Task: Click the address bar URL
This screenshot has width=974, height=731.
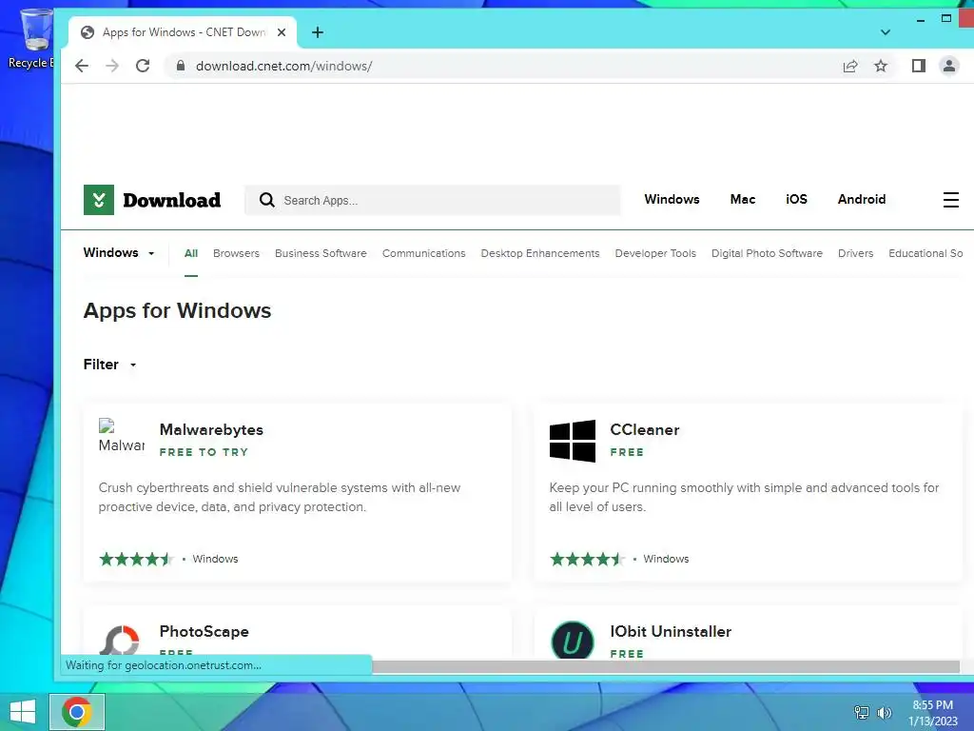Action: [x=283, y=66]
